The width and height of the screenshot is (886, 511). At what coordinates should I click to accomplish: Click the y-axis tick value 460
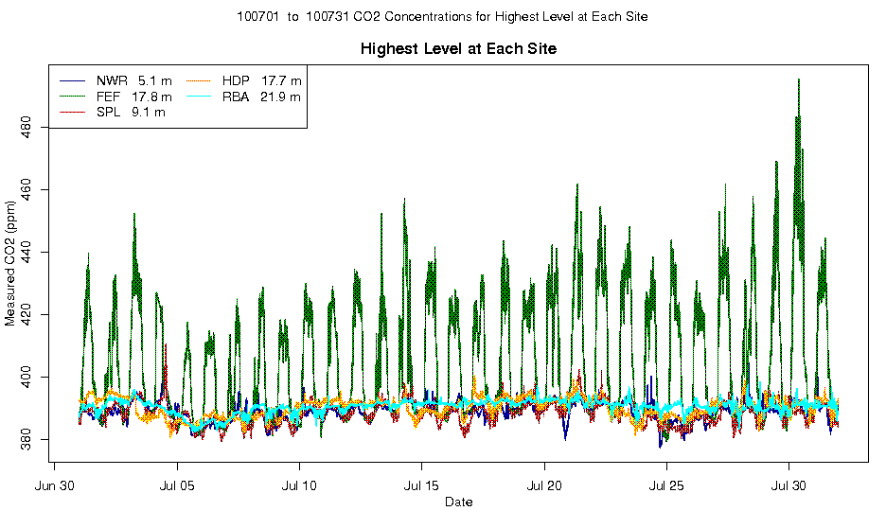pyautogui.click(x=26, y=190)
